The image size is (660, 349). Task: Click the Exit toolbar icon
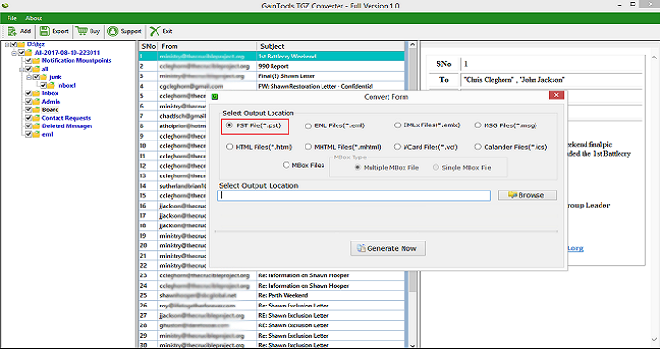pos(155,31)
